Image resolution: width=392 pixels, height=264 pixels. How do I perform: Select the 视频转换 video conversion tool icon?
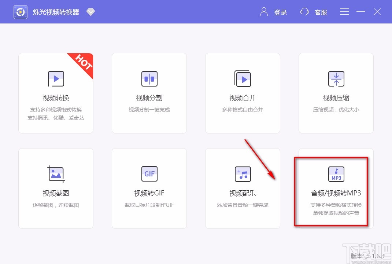click(x=56, y=79)
